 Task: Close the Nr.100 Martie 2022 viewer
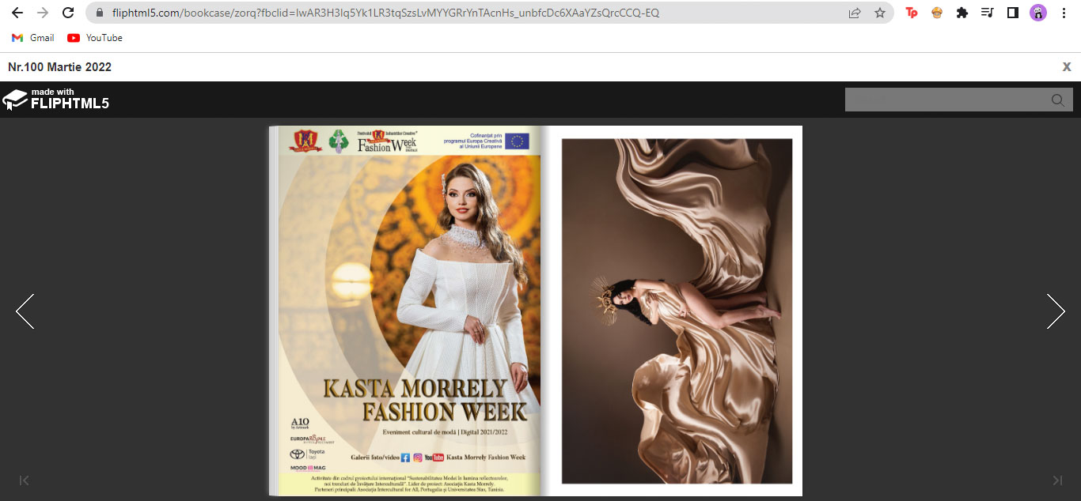(x=1067, y=67)
